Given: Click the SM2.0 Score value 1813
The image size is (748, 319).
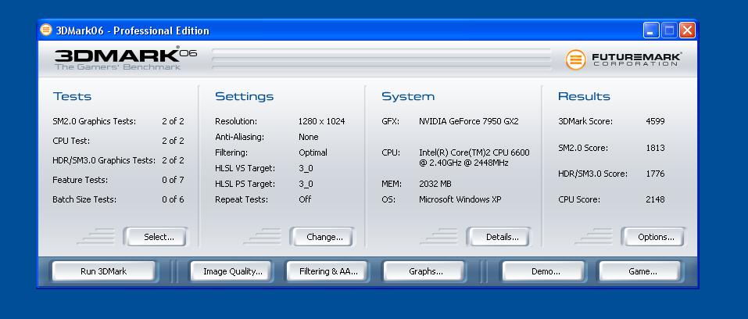Looking at the screenshot, I should [655, 148].
